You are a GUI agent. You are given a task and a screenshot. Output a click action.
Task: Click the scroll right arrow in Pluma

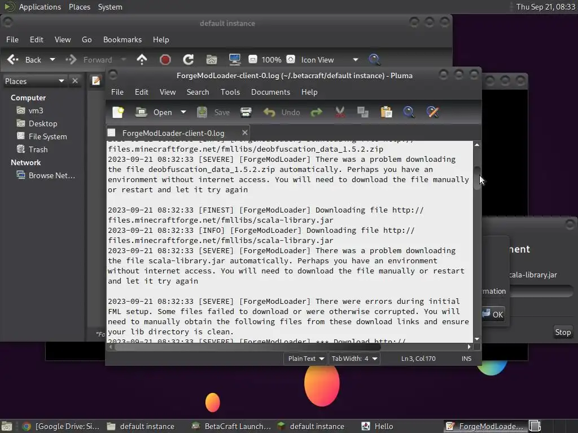[x=469, y=347]
